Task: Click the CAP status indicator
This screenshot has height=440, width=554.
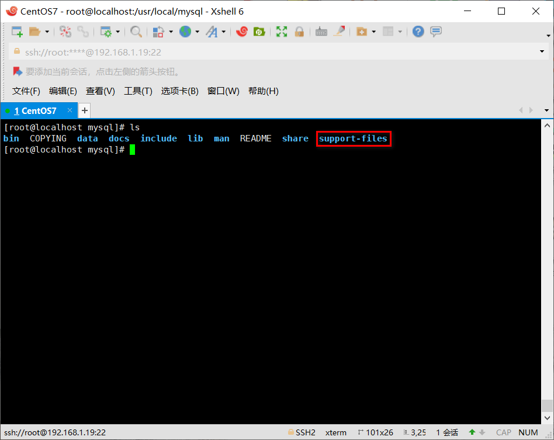Action: [504, 432]
